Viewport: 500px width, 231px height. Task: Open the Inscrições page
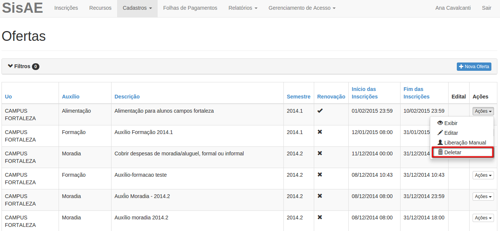pos(66,8)
